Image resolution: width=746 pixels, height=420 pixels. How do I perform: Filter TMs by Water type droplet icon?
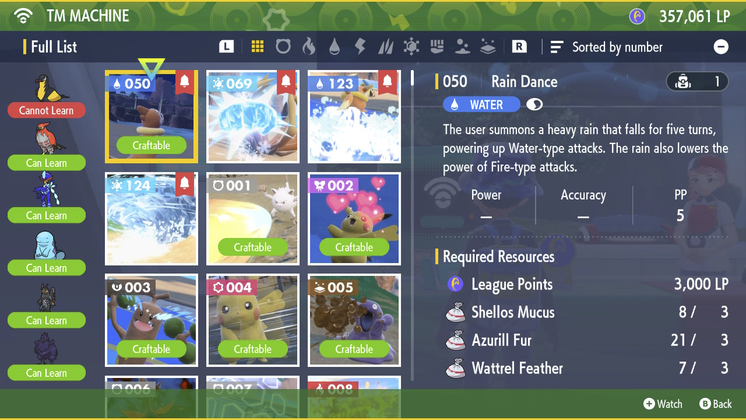click(335, 47)
